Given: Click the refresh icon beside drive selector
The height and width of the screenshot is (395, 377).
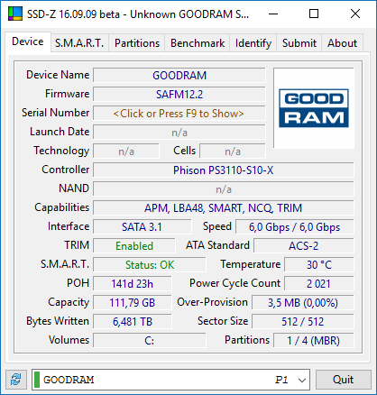Looking at the screenshot, I should coord(16,380).
